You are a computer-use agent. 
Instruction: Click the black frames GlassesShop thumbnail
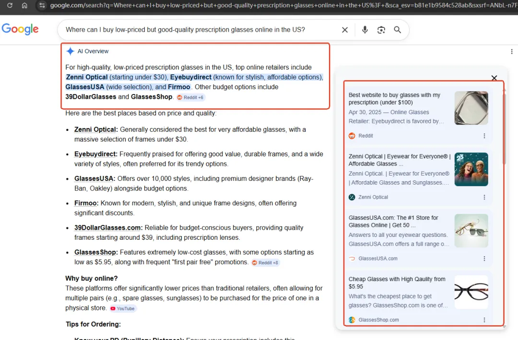[471, 292]
